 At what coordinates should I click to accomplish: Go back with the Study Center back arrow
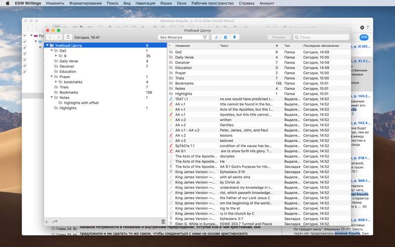click(x=50, y=38)
